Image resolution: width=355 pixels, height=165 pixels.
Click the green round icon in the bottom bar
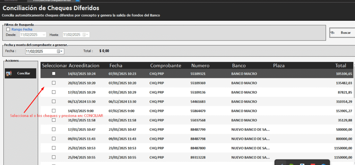pos(292,164)
